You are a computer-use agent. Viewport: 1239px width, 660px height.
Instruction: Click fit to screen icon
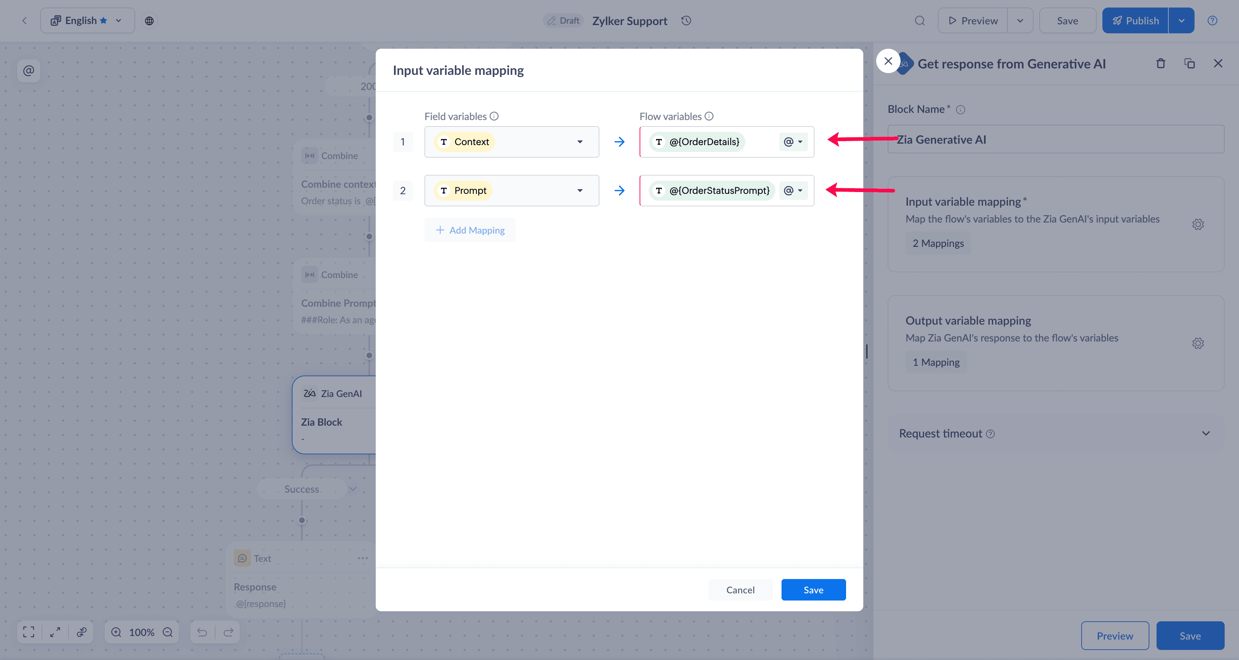click(29, 632)
